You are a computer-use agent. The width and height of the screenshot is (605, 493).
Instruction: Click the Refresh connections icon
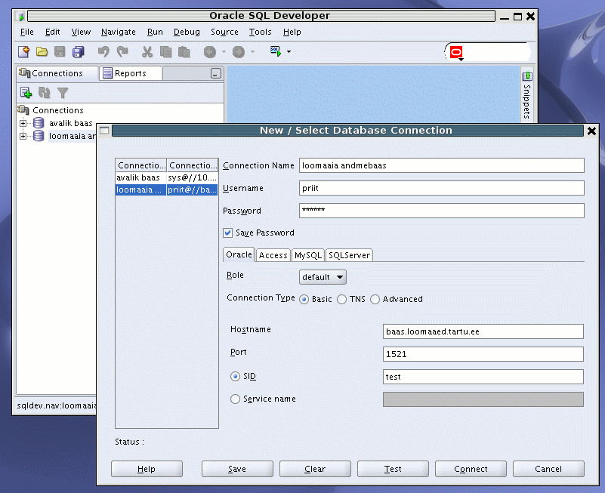click(44, 93)
